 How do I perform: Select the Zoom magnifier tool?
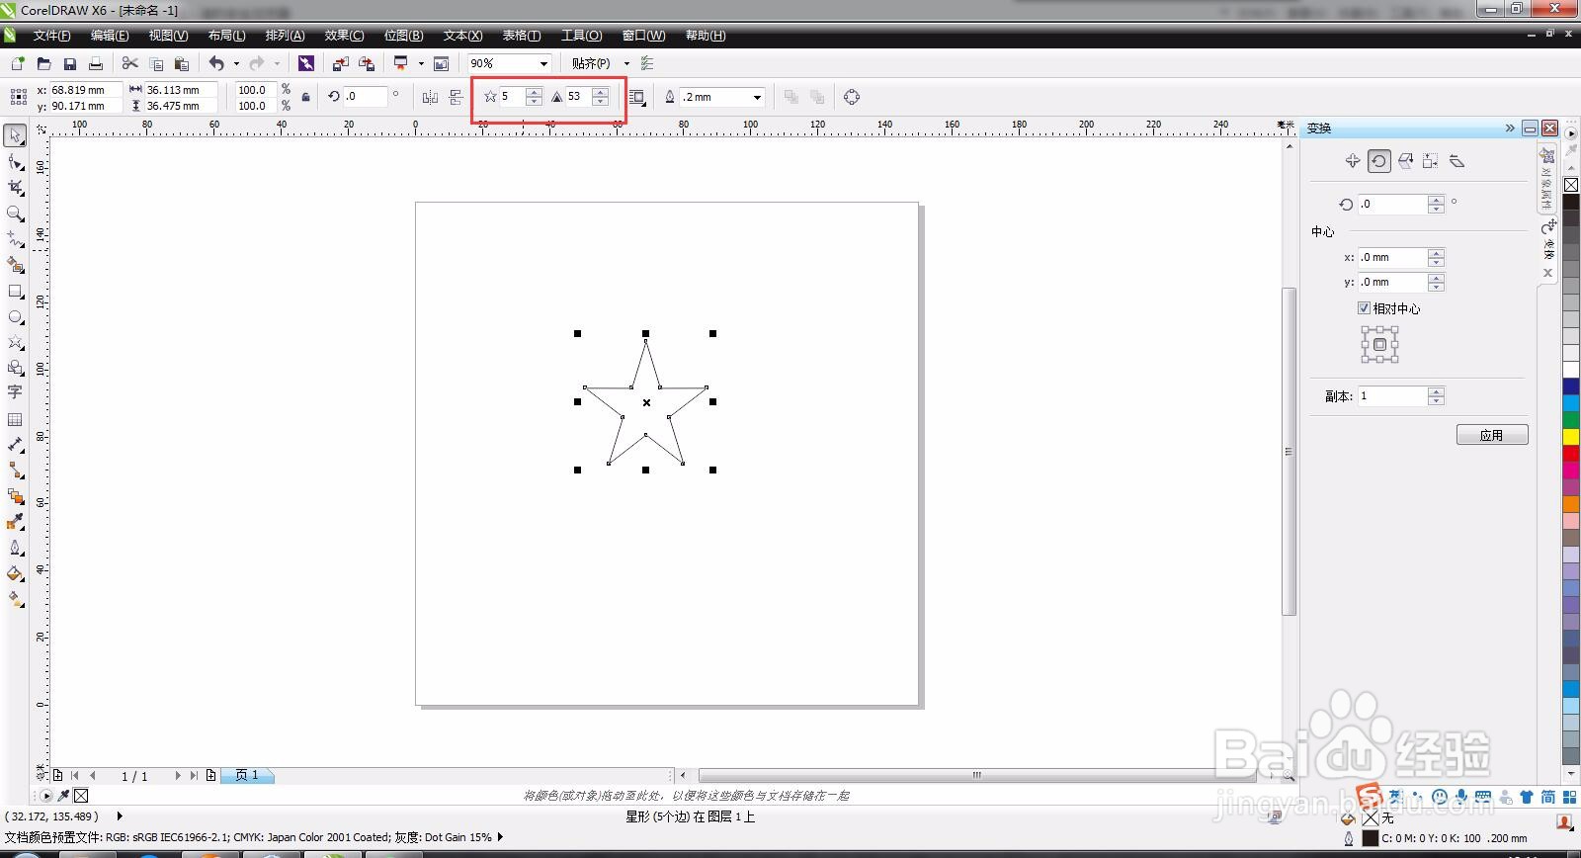16,213
